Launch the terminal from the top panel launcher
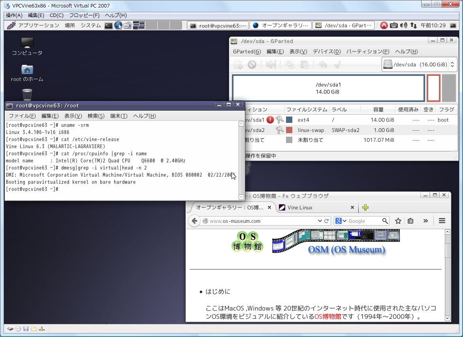The image size is (463, 337). click(x=108, y=26)
